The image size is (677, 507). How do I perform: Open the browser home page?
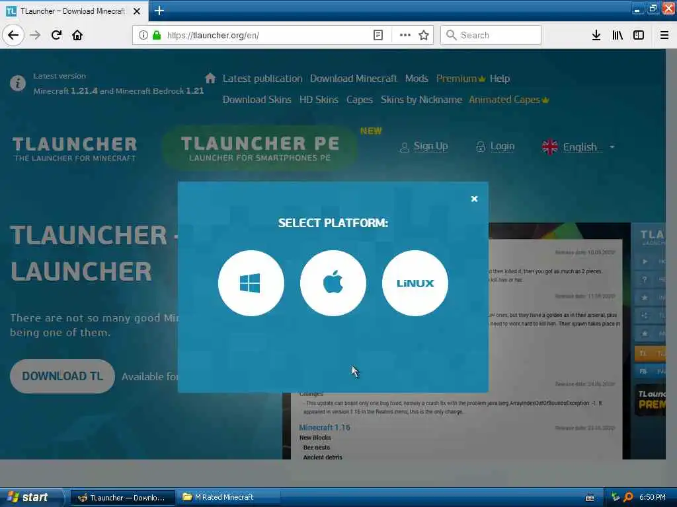coord(77,35)
